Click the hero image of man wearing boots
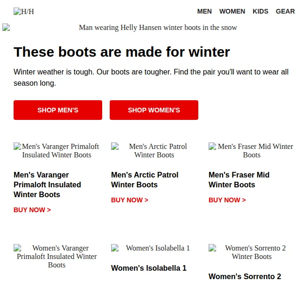The image size is (300, 281). click(x=150, y=28)
